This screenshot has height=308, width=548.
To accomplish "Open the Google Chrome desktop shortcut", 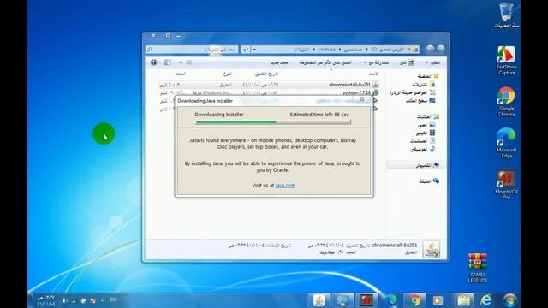I will (506, 102).
